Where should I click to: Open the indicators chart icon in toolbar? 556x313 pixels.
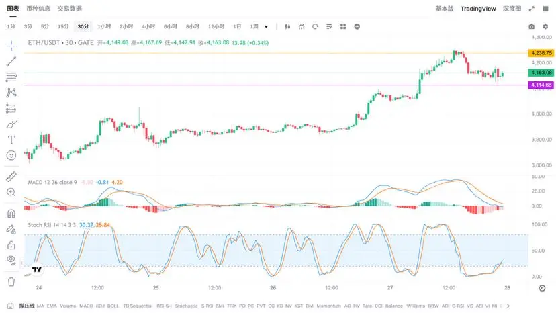point(302,27)
